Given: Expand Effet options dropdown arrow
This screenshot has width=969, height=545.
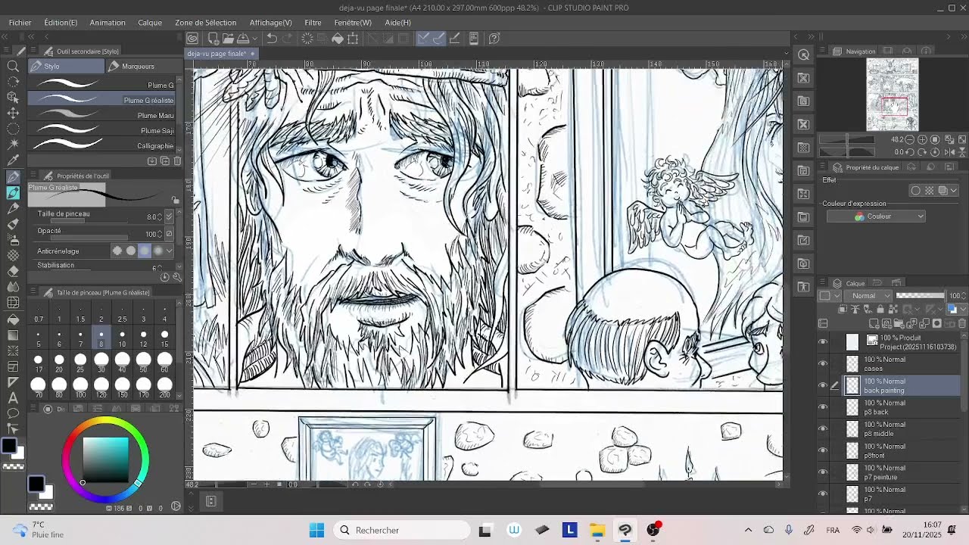Looking at the screenshot, I should point(954,191).
